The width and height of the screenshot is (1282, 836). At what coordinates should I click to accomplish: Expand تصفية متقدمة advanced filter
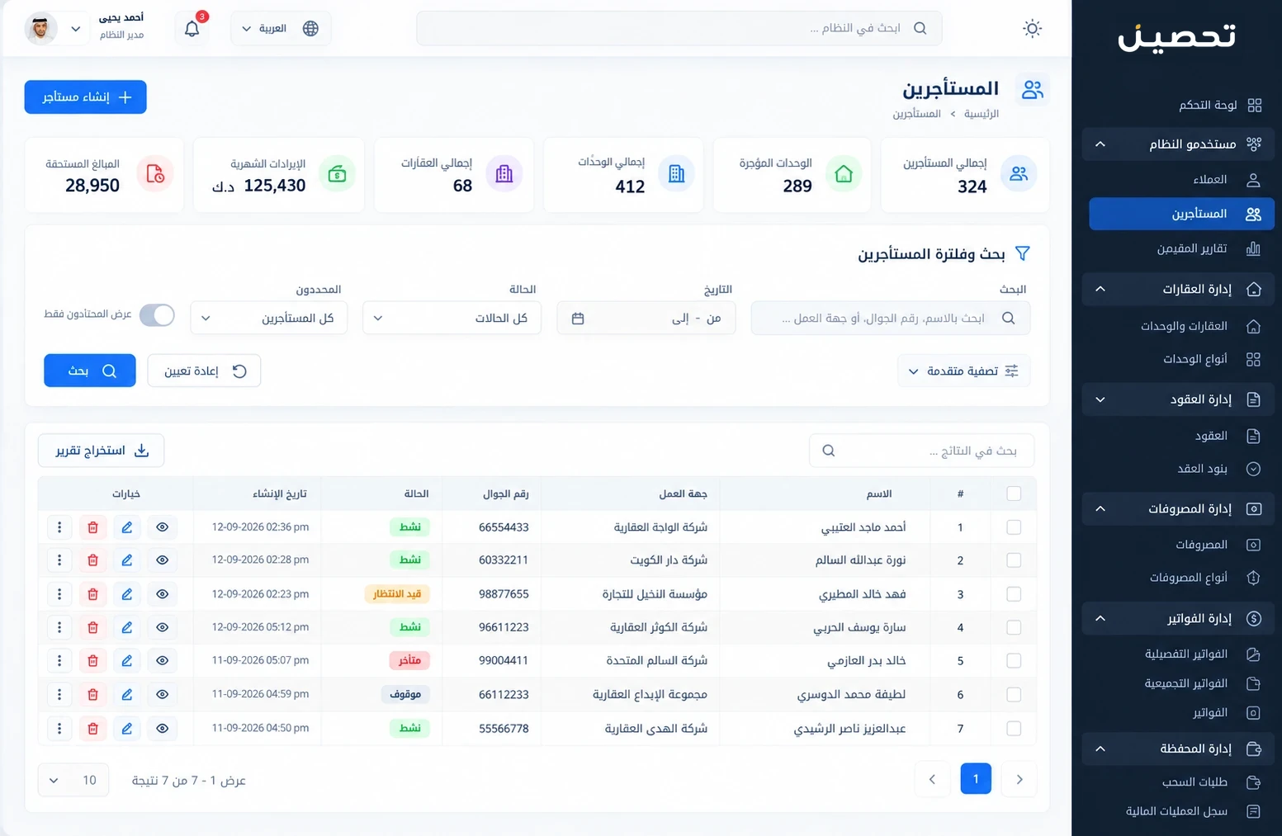pyautogui.click(x=963, y=371)
